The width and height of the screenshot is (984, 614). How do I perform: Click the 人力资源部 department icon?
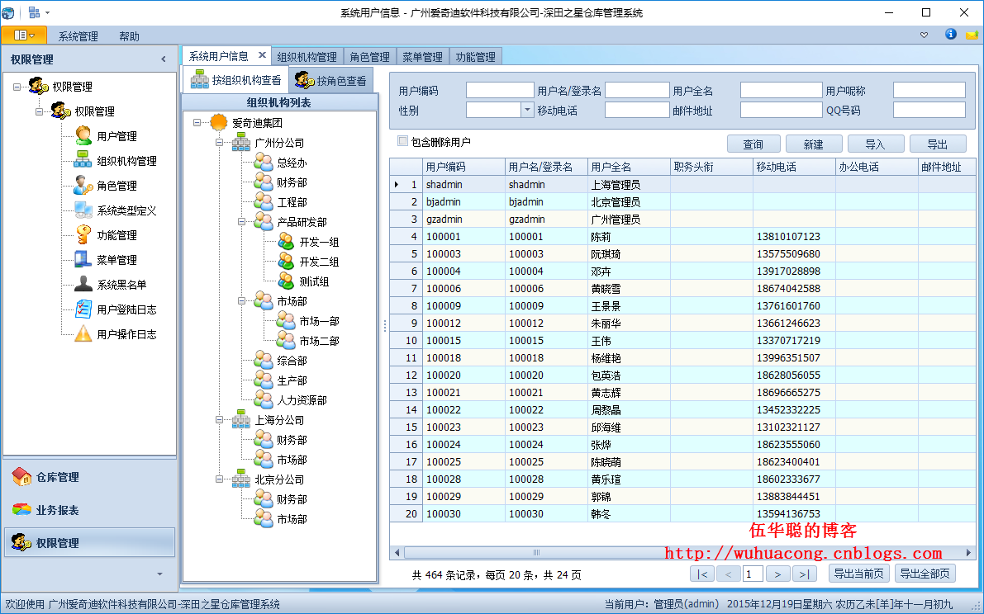[x=263, y=399]
